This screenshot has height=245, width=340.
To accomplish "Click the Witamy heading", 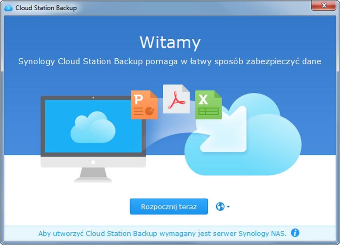I will tap(170, 43).
